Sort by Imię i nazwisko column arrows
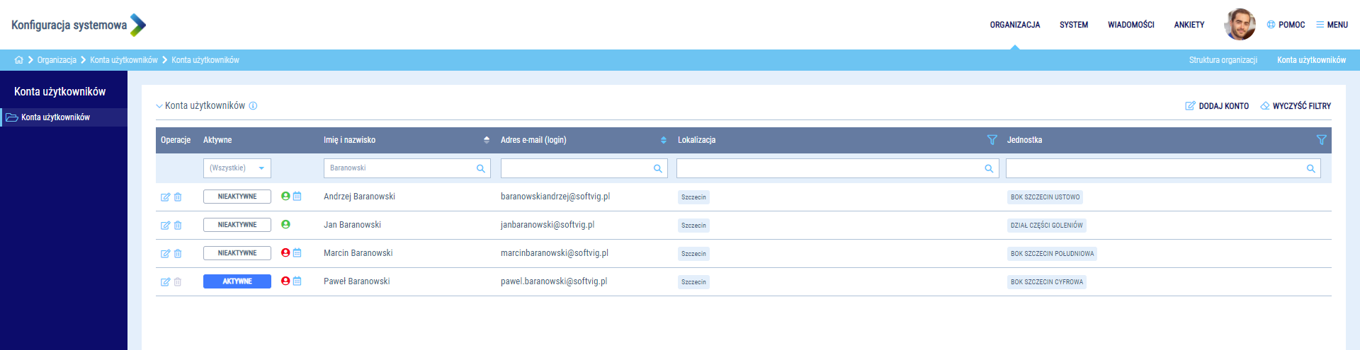Screen dimensions: 1360x350 (487, 140)
